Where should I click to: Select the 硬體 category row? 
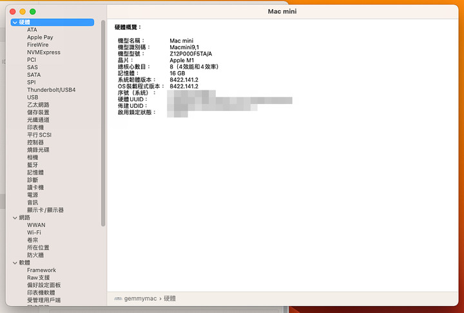(x=52, y=22)
